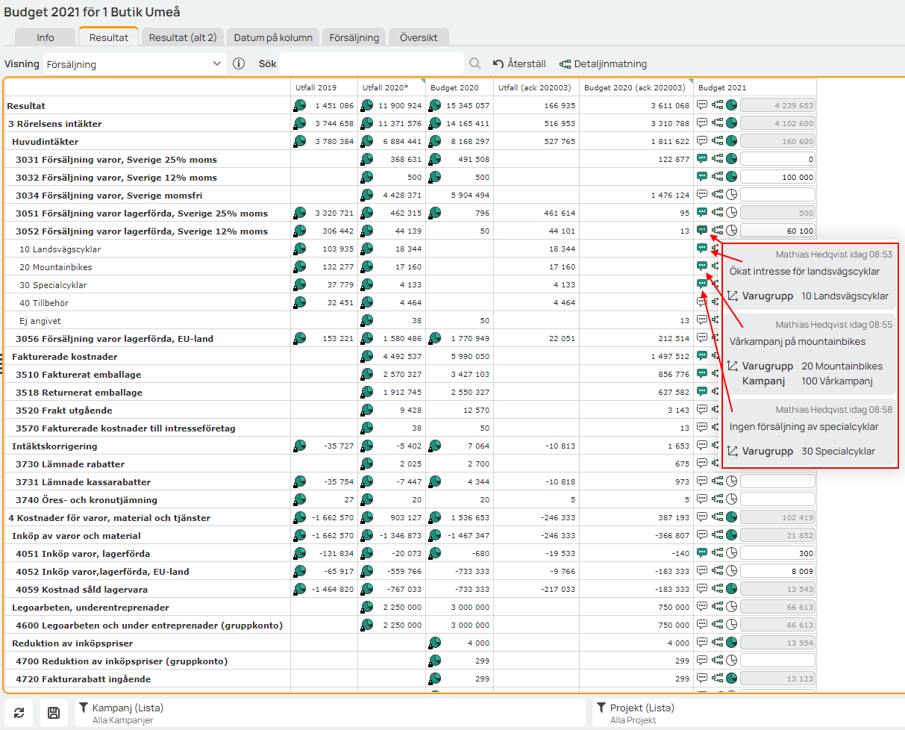Click the Budget 2021 pie icon for account 4720
905x730 pixels.
coord(732,678)
